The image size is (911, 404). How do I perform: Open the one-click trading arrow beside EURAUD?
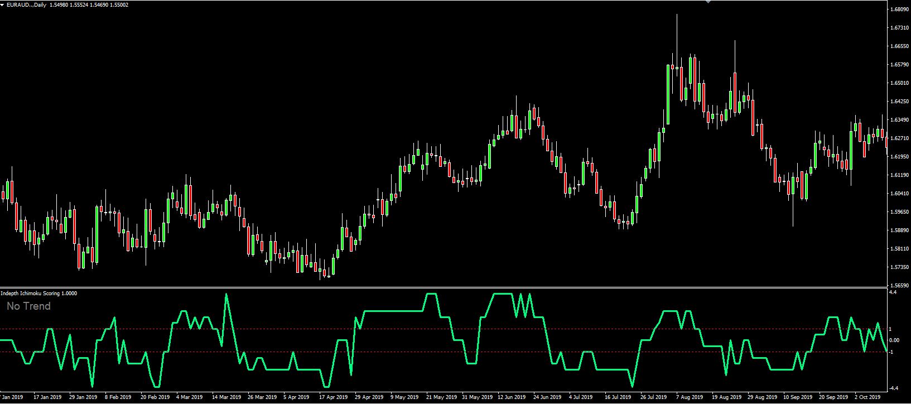pyautogui.click(x=3, y=4)
